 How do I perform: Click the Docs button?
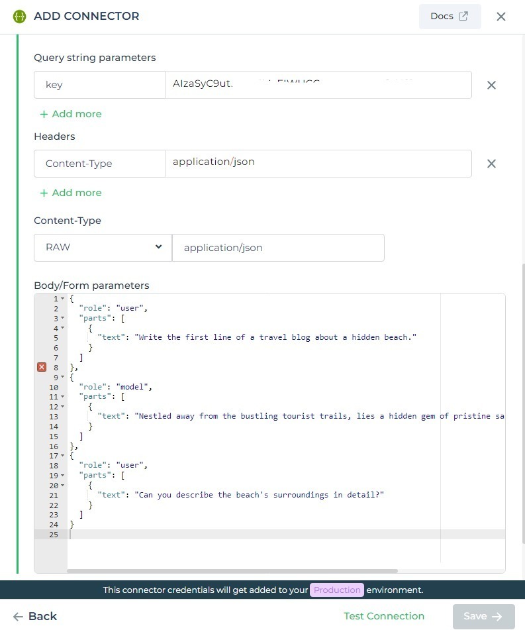(x=450, y=16)
